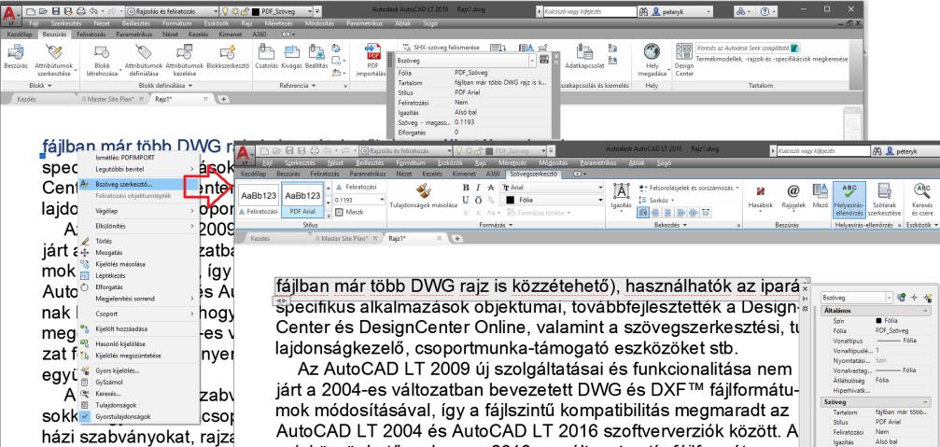Click the Csatolás reference icon

(266, 51)
